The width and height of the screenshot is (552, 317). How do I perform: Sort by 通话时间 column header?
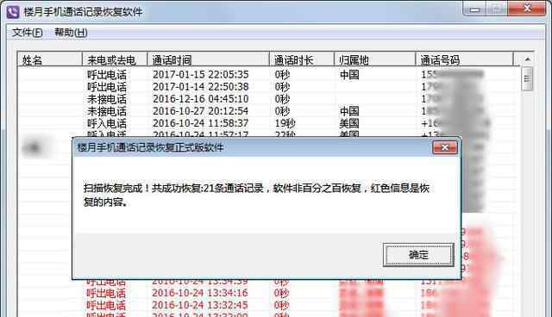tap(208, 60)
